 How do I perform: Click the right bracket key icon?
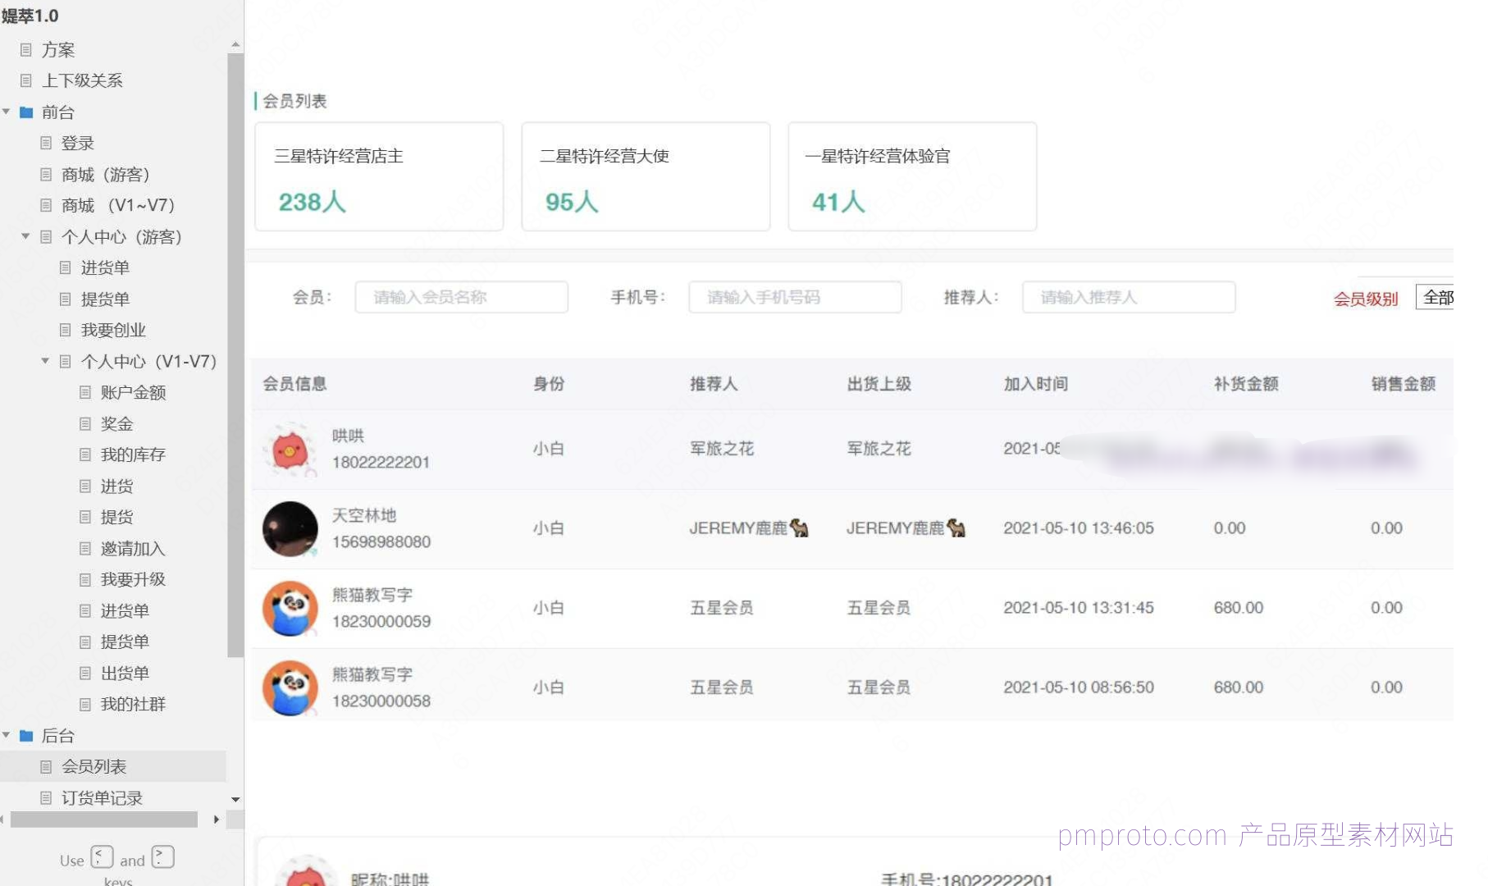[x=162, y=857]
